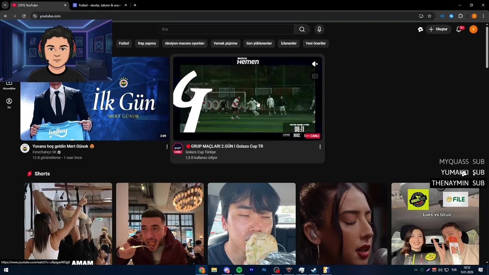Screen dimensions: 489x275
Task: Open the notifications bell with 9+ badge
Action: (459, 29)
